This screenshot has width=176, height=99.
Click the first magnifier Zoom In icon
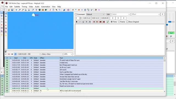click(20, 10)
